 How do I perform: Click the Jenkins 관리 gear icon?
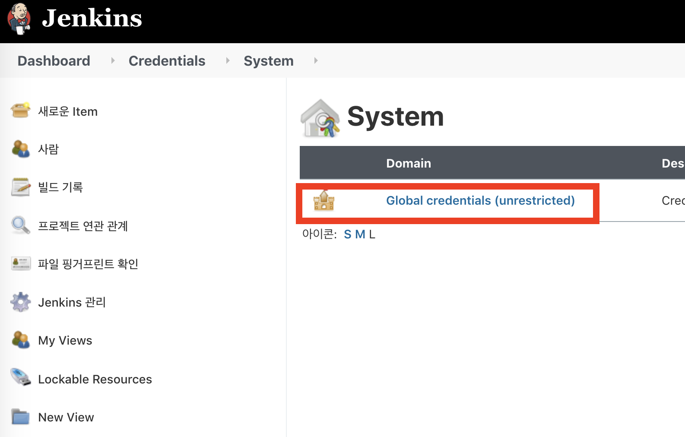20,302
